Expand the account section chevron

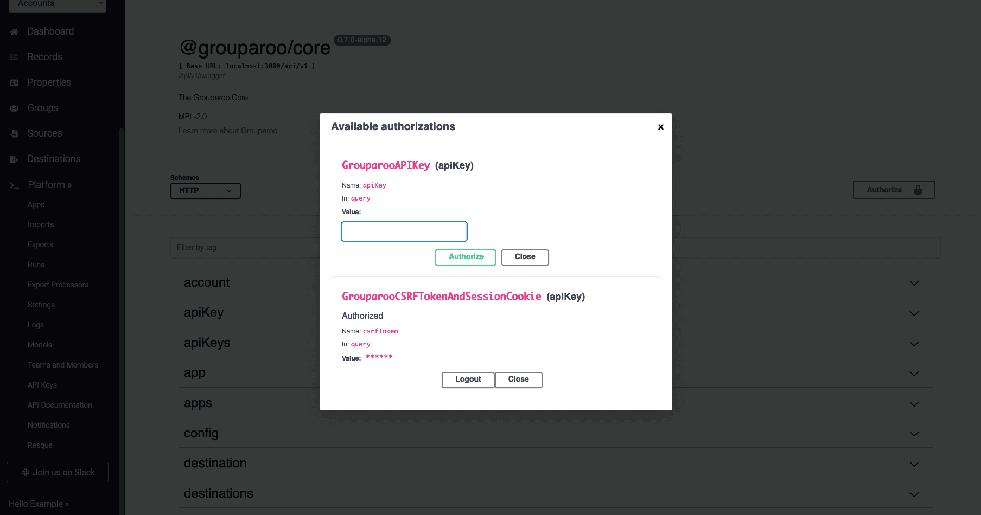[x=914, y=283]
